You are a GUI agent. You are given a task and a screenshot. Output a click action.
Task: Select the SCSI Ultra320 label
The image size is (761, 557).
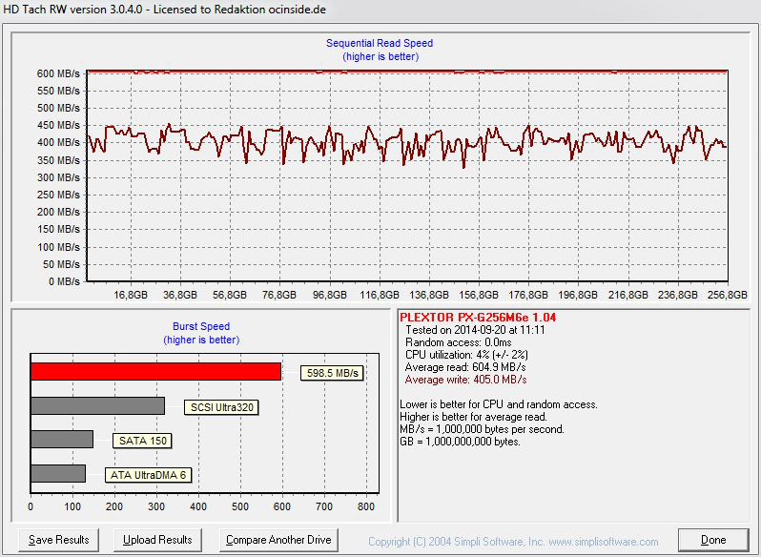[x=221, y=407]
